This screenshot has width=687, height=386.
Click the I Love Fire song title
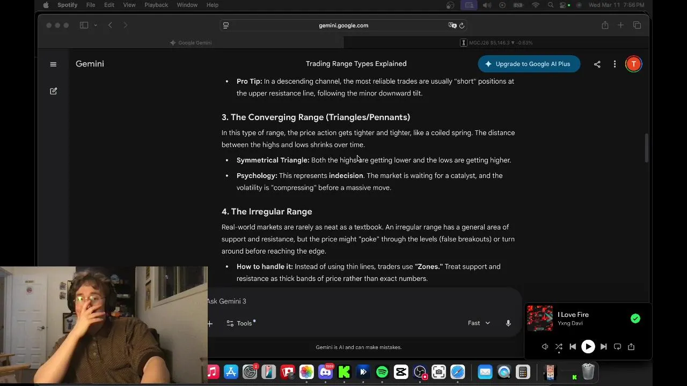point(573,315)
